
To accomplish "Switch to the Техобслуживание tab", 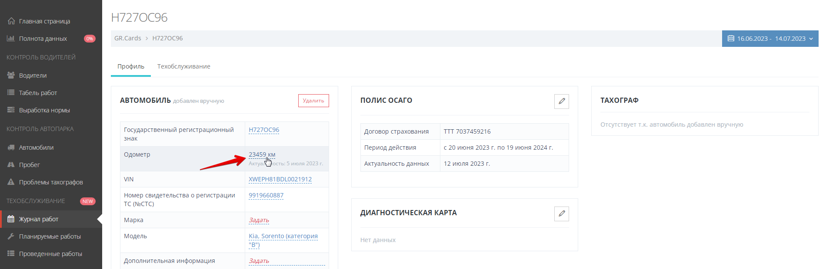I will tap(183, 66).
